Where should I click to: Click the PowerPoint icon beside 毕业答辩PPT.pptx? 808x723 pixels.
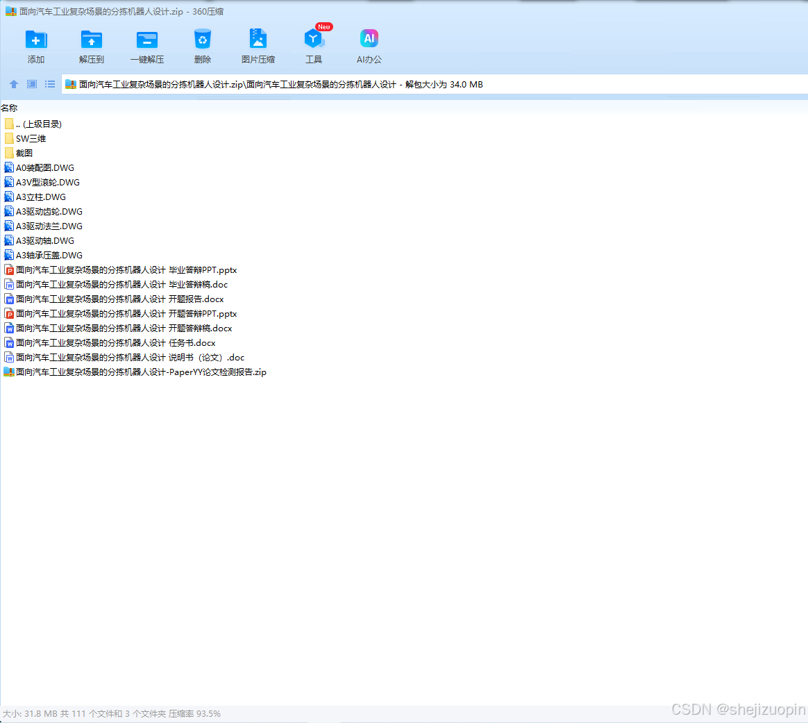(9, 269)
